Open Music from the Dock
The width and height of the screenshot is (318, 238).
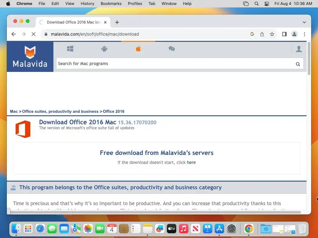point(184,229)
